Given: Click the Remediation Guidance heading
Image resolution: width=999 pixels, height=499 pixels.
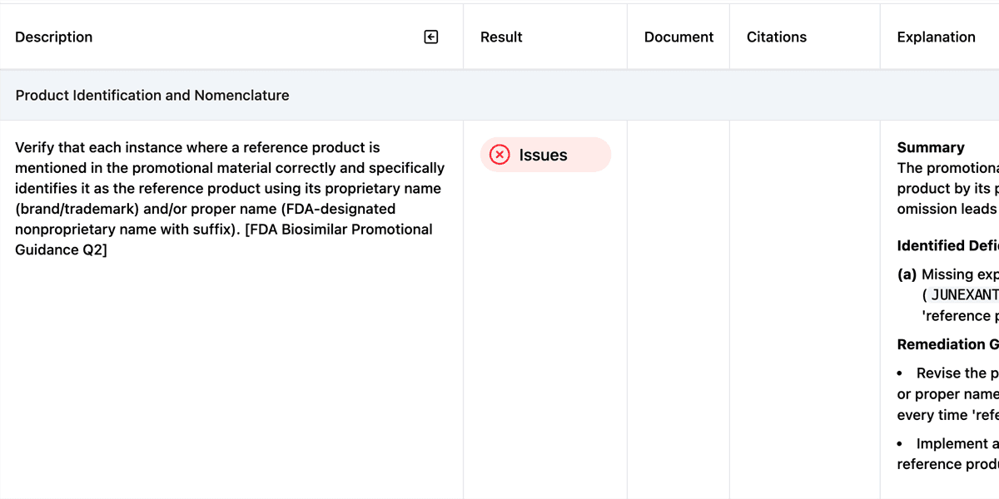Looking at the screenshot, I should (x=949, y=343).
